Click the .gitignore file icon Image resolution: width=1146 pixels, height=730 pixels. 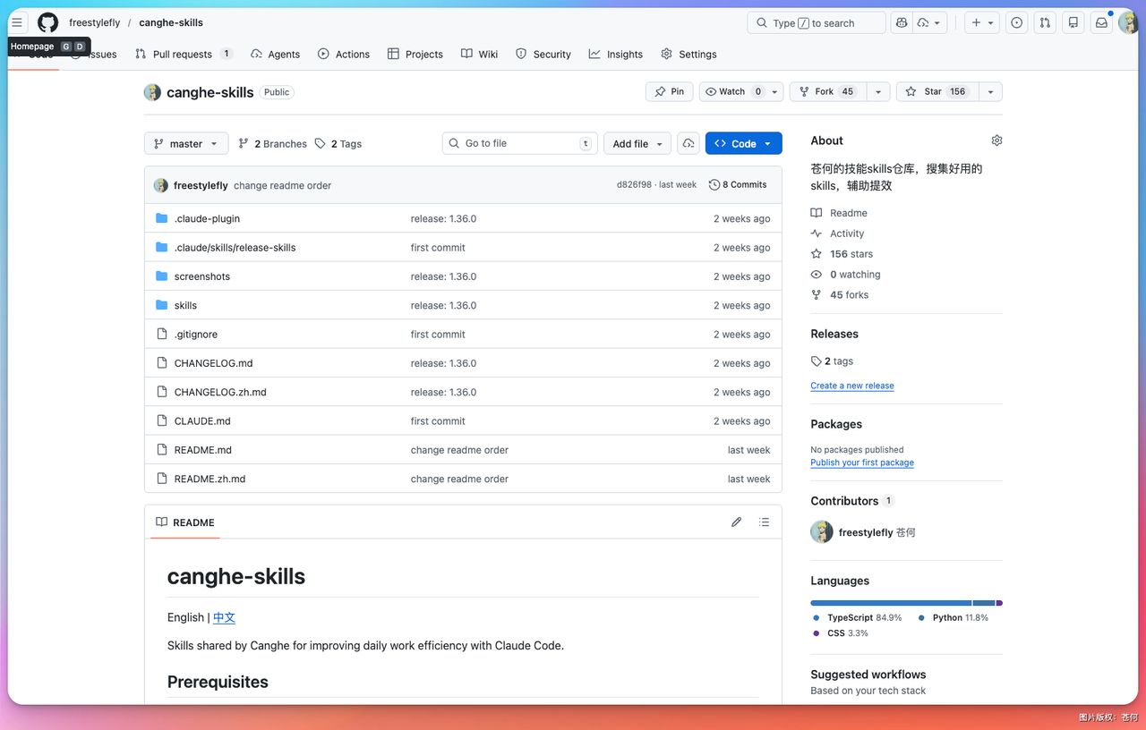pos(162,334)
